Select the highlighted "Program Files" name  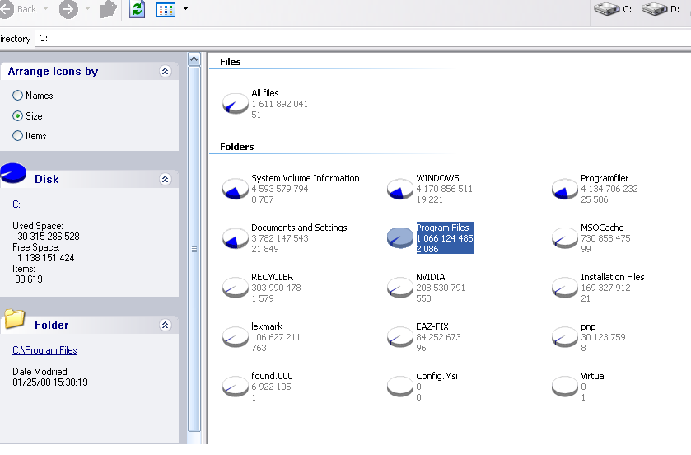coord(443,227)
